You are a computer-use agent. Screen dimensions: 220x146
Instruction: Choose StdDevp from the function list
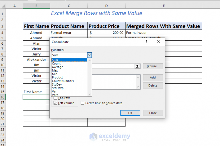pos(69,88)
